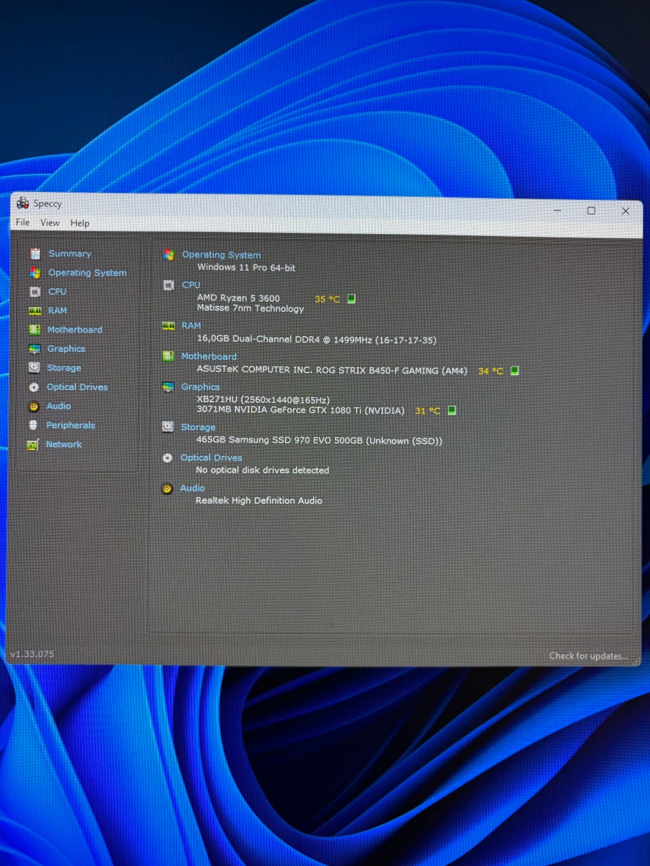Viewport: 650px width, 866px height.
Task: Click the Graphics icon in summary pane
Action: click(x=168, y=386)
